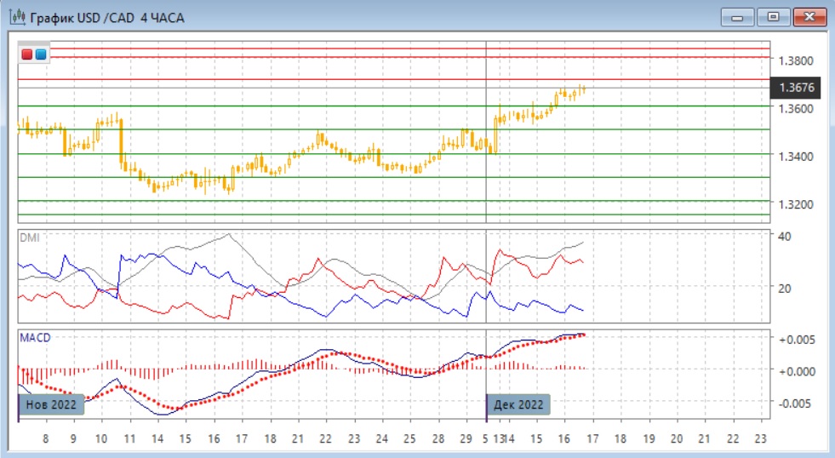Click the 1.3800 price axis label
The image size is (835, 458).
point(796,60)
